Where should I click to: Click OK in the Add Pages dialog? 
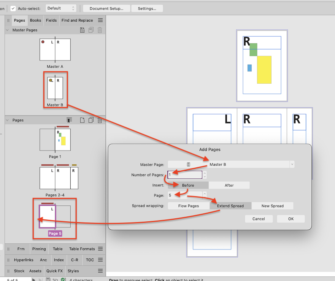290,219
